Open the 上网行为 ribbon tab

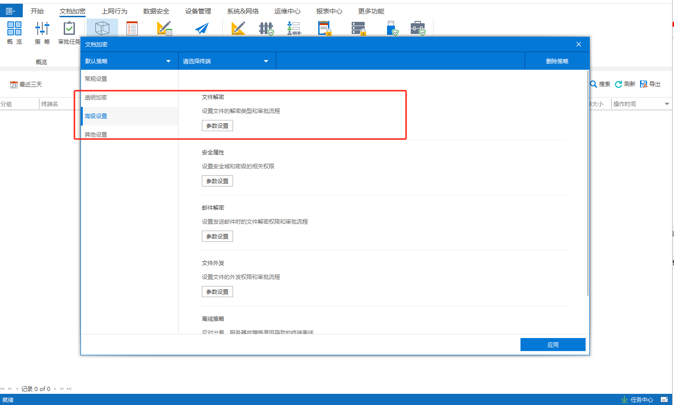[114, 11]
